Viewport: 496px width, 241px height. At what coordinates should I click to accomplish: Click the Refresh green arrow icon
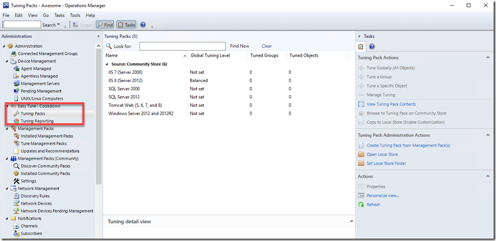(361, 204)
